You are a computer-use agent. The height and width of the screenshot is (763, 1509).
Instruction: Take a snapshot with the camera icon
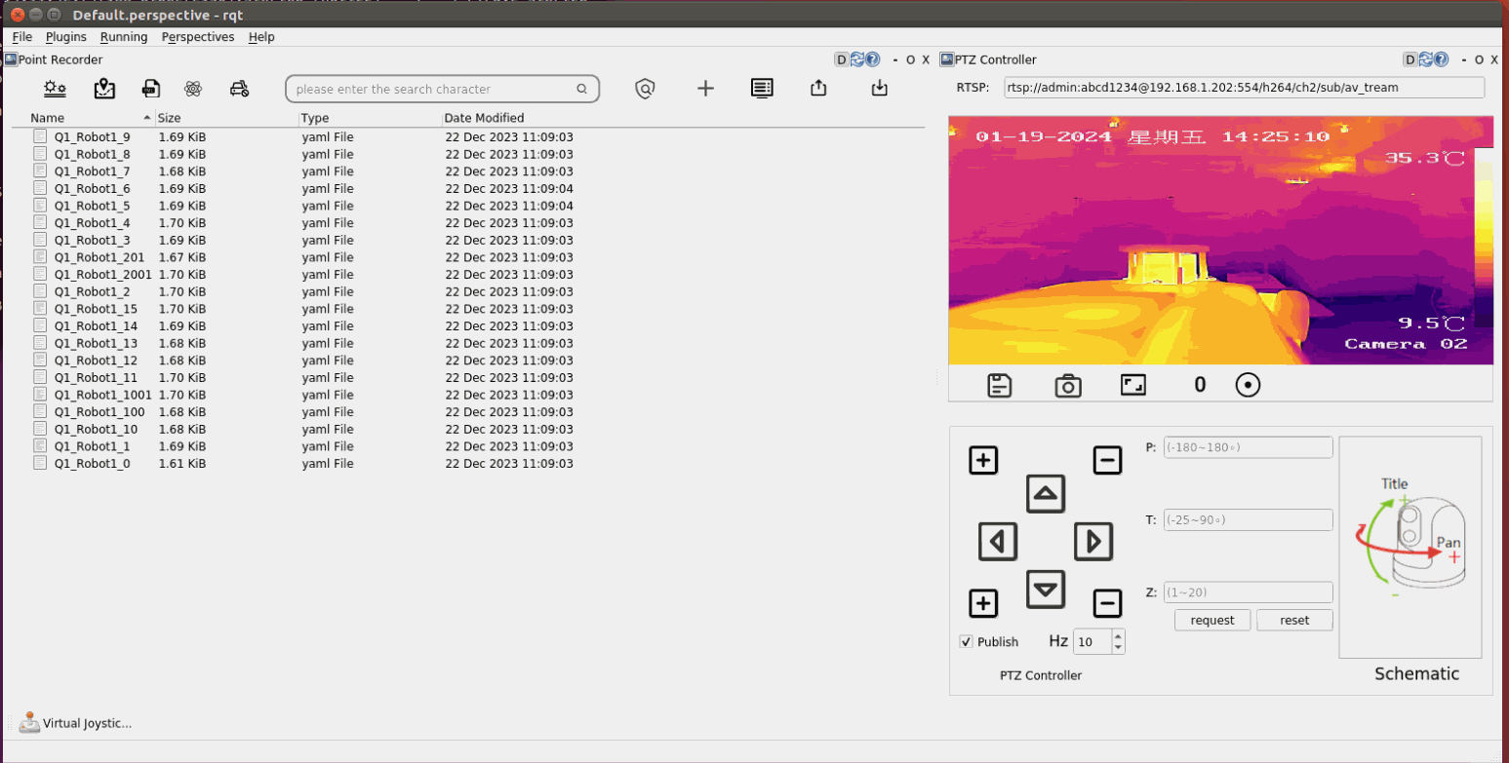coord(1068,385)
